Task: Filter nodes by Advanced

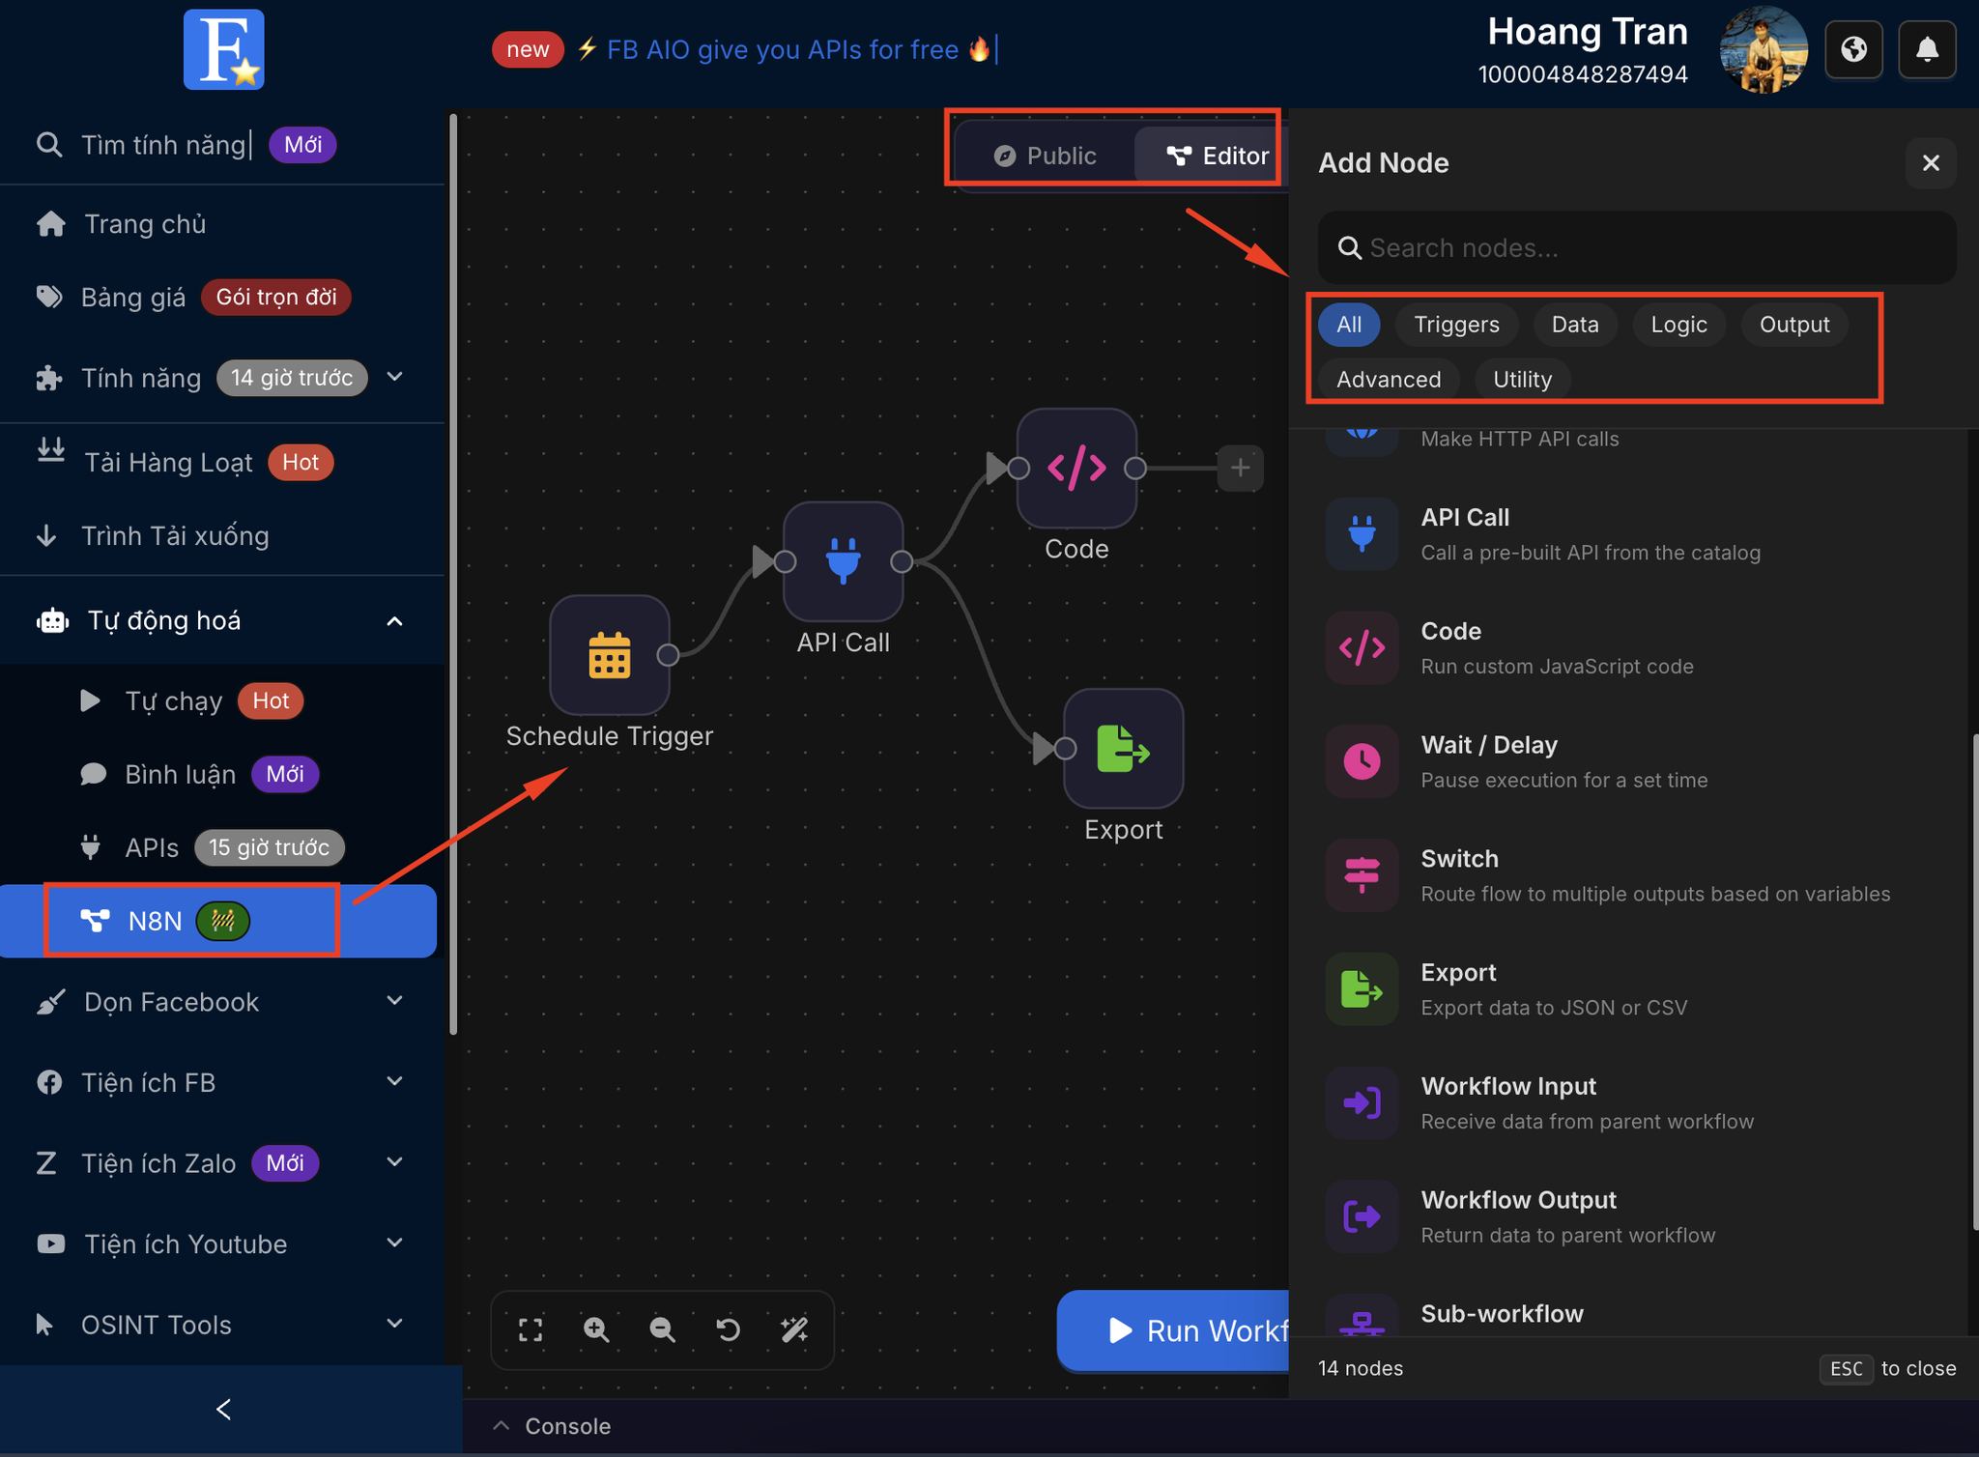Action: click(1388, 380)
